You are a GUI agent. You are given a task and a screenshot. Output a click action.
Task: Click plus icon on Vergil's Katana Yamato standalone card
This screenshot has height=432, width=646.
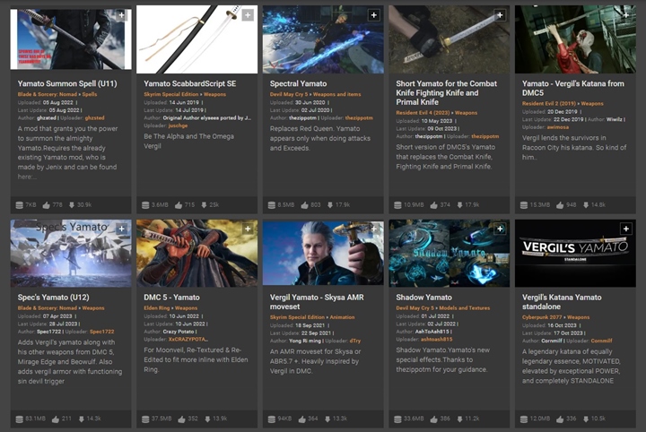coord(626,229)
